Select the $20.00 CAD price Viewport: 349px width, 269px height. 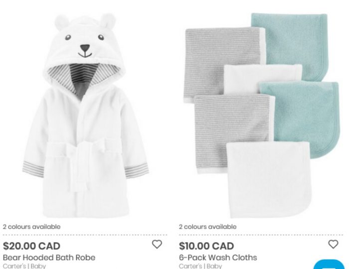[x=31, y=246]
